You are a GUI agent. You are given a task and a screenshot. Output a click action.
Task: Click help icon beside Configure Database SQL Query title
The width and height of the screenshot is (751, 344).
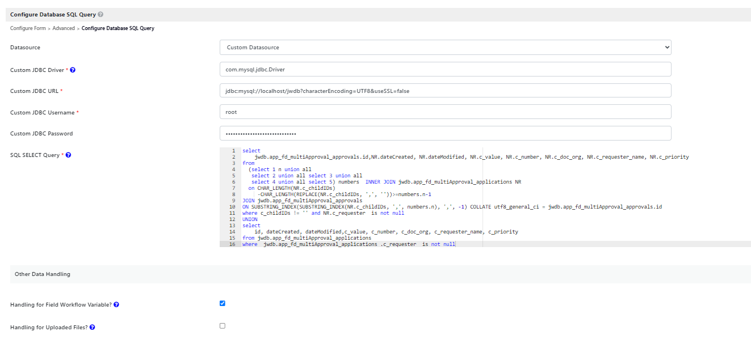click(100, 15)
